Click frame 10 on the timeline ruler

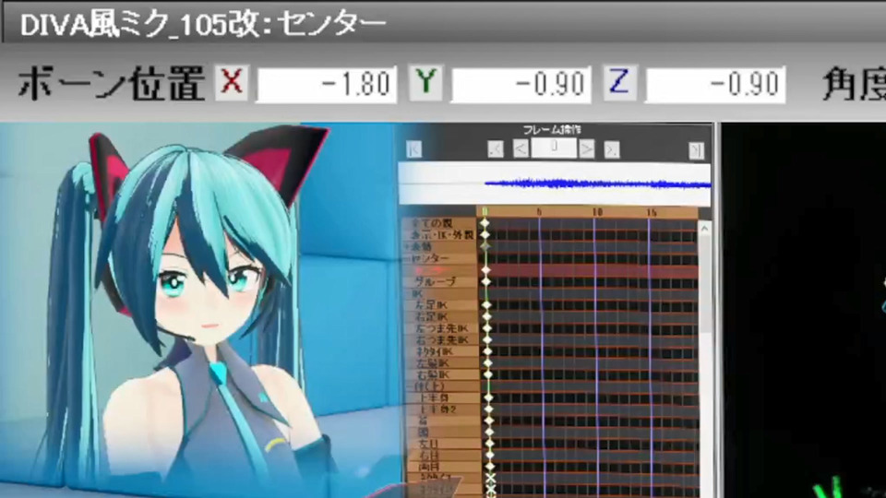[x=597, y=212]
